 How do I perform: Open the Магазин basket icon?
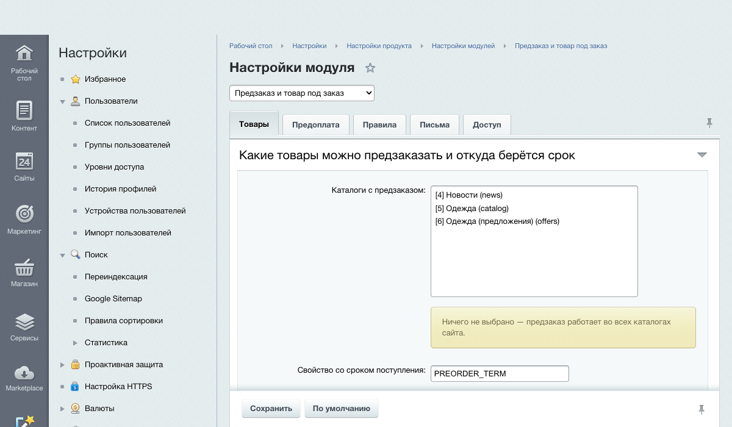coord(24,267)
